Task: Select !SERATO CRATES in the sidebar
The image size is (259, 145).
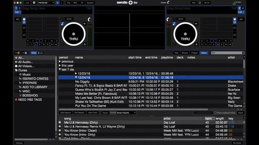Action: click(35, 79)
